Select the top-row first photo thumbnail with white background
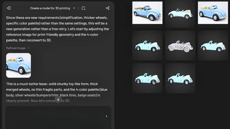 point(147,13)
